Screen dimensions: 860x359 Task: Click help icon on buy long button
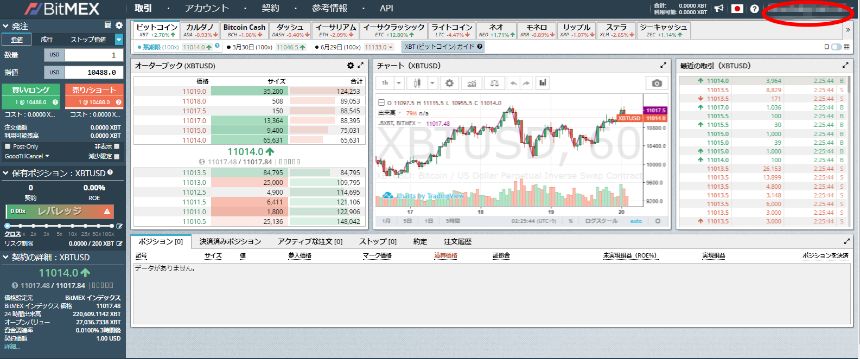pos(55,102)
